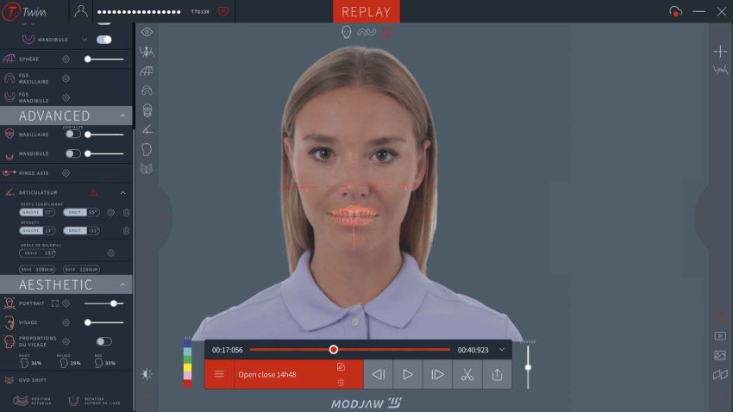Open the hamburger menu beside Open close 14h48
Image resolution: width=733 pixels, height=412 pixels.
[219, 374]
